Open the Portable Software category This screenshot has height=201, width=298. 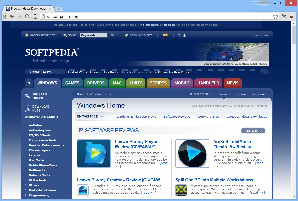pos(42,190)
